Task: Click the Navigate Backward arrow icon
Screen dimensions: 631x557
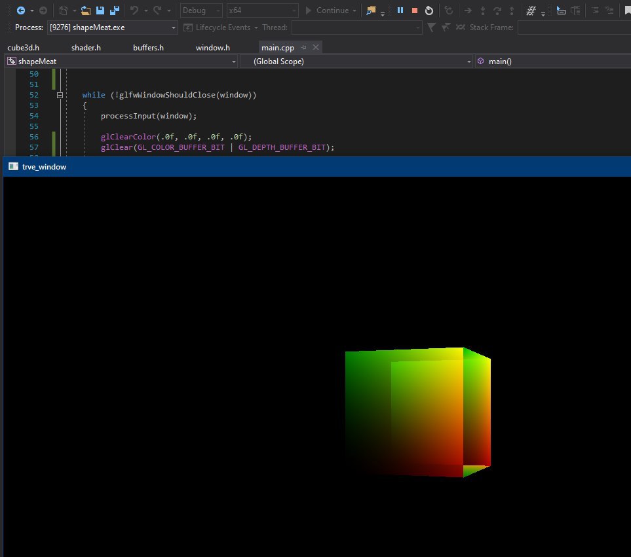Action: pos(20,10)
